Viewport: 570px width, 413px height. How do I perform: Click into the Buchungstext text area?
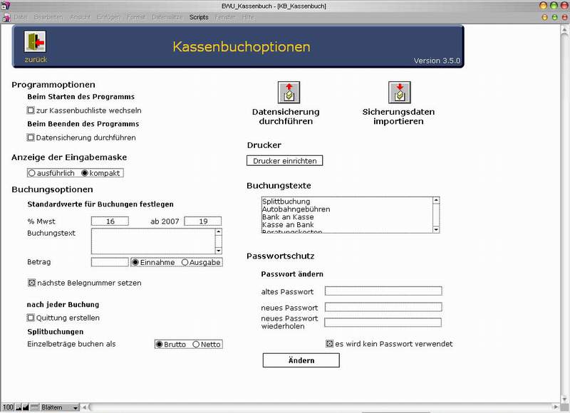[153, 241]
